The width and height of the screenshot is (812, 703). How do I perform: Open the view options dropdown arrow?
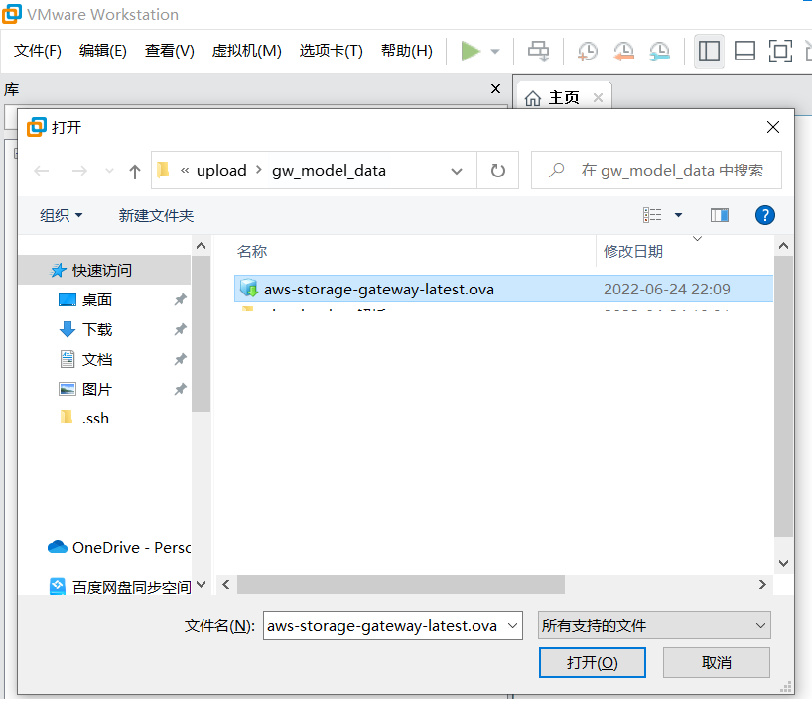(678, 215)
